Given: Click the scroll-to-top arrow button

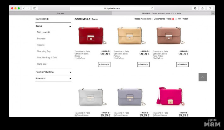Looking at the screenshot, I should coord(203,77).
